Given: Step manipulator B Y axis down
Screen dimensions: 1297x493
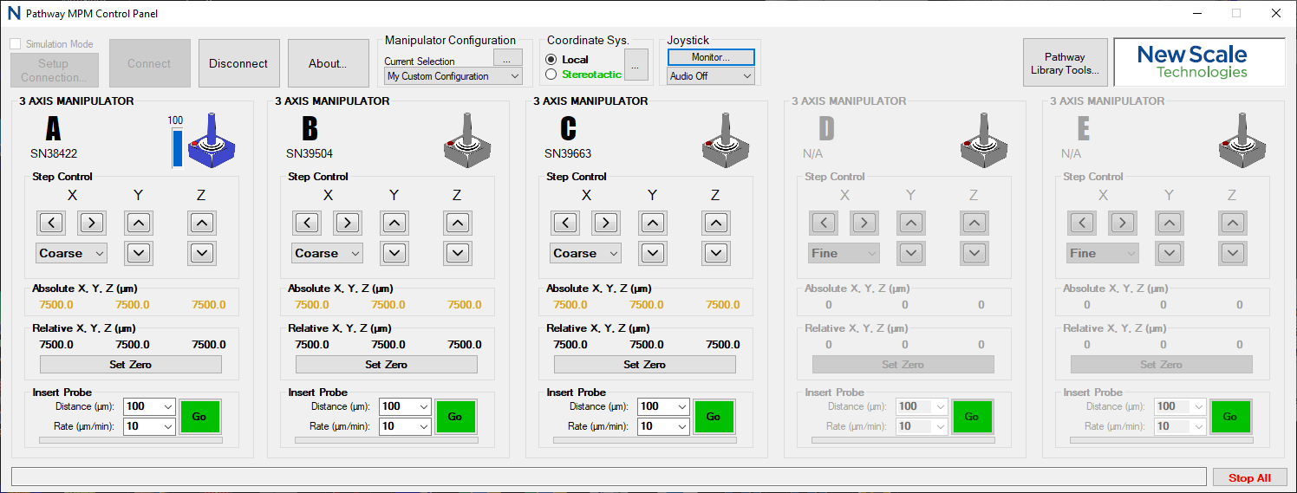Looking at the screenshot, I should (x=394, y=253).
